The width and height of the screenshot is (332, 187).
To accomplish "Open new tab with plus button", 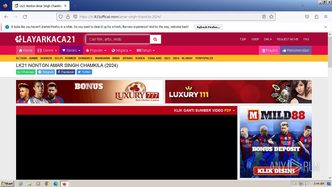I will pos(75,6).
